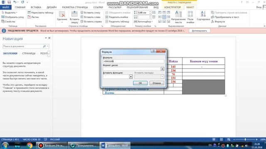Click help button in Формула dialog

click(153, 51)
